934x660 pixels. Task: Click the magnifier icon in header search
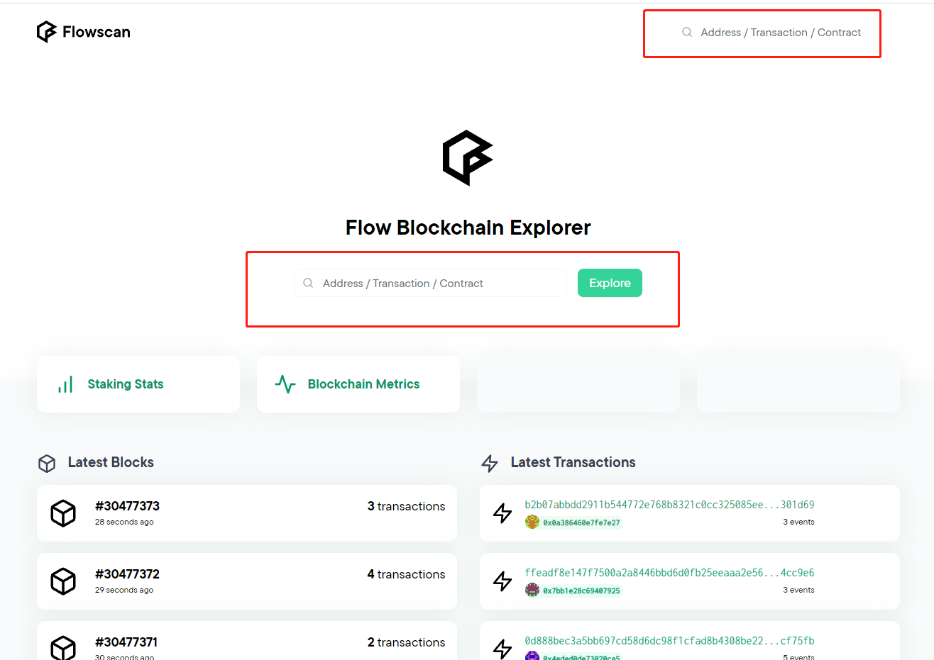(687, 33)
